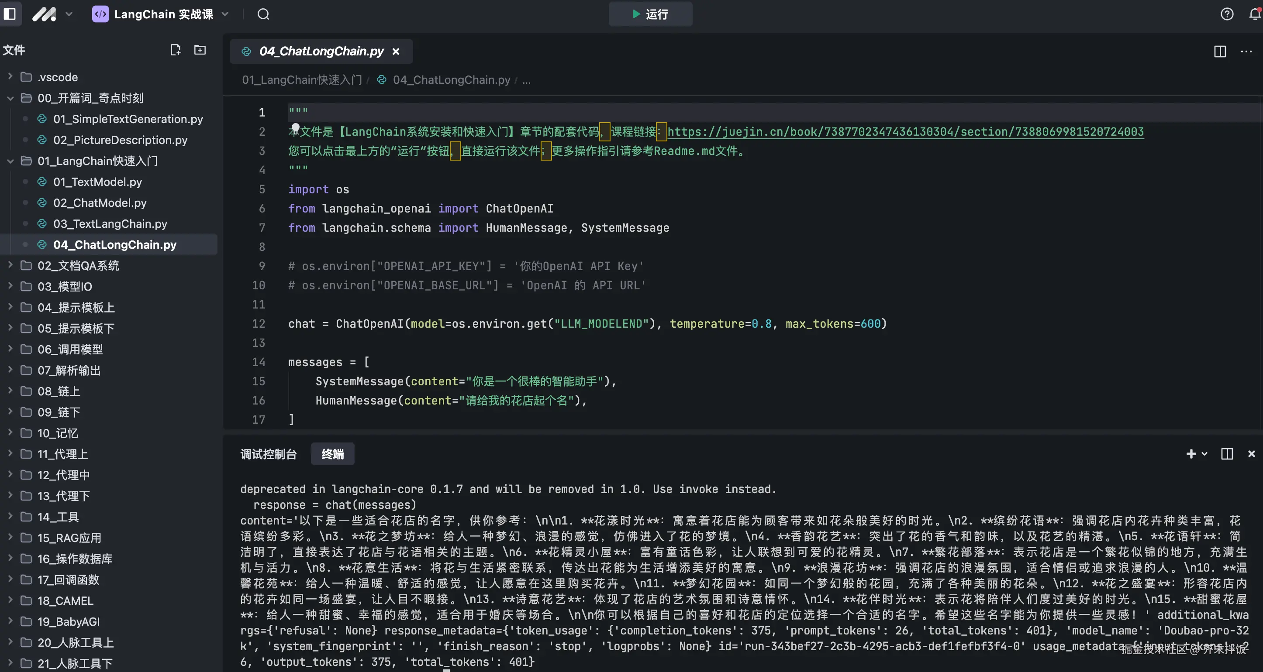
Task: Open the help question-mark icon
Action: point(1227,14)
